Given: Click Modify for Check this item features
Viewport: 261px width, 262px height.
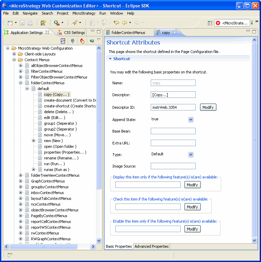Looking at the screenshot, I should coord(192,207).
